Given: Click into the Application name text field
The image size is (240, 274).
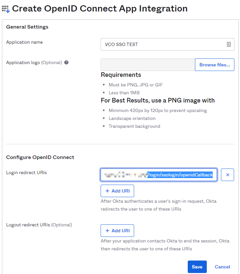Looking at the screenshot, I should tap(167, 44).
